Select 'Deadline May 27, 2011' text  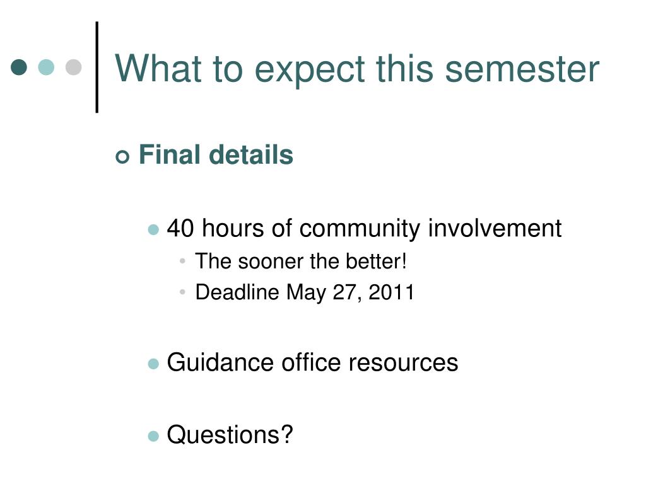[305, 292]
